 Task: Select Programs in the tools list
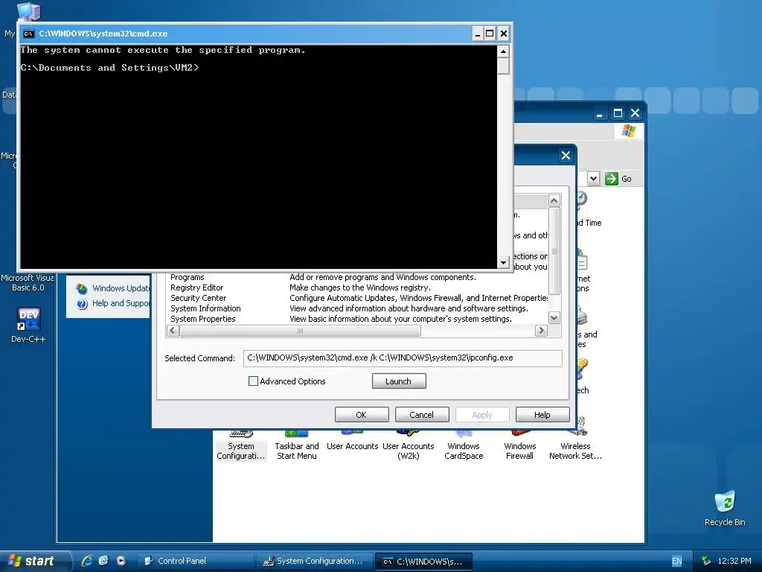click(187, 277)
